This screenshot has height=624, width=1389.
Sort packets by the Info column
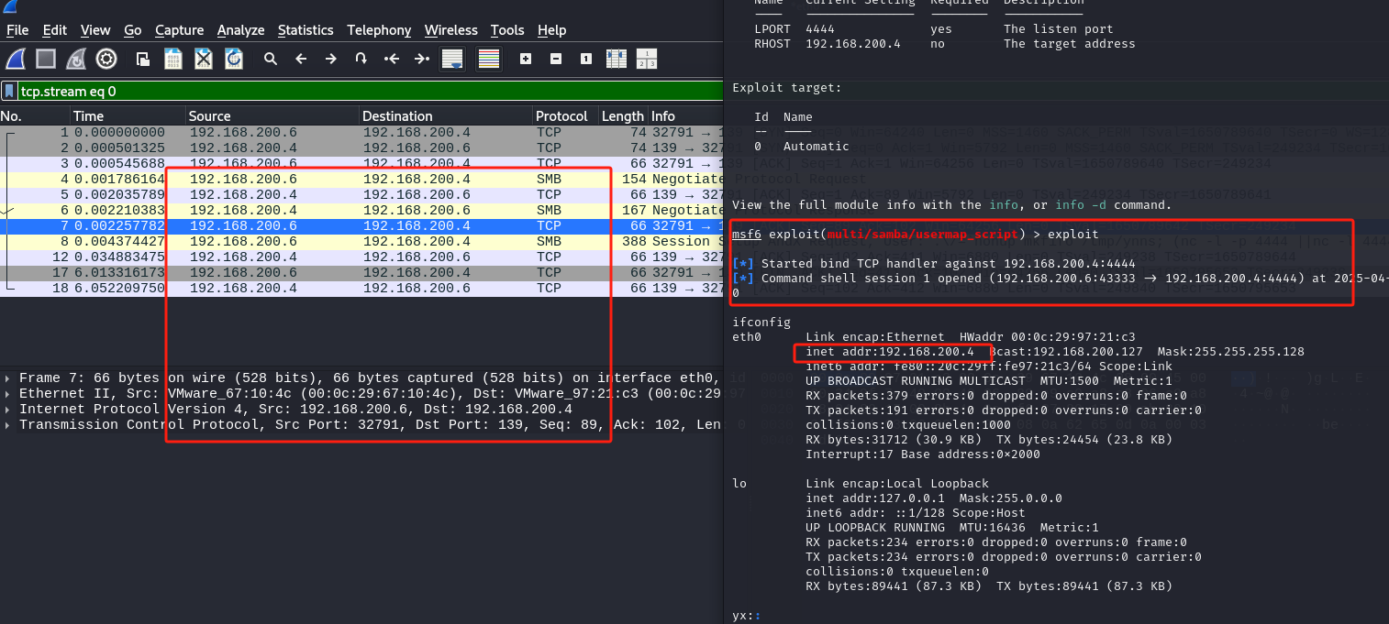(685, 116)
